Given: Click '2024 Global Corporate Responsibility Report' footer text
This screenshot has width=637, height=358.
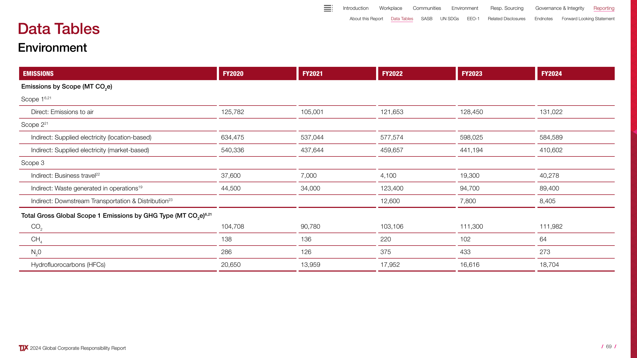Looking at the screenshot, I should tap(78, 348).
